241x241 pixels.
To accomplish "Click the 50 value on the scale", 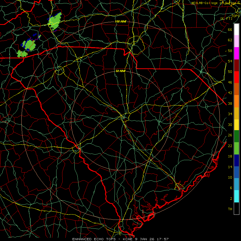I will pyautogui.click(x=230, y=71).
